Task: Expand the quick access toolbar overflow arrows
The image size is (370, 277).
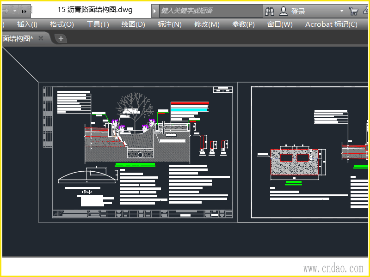Action: point(24,11)
